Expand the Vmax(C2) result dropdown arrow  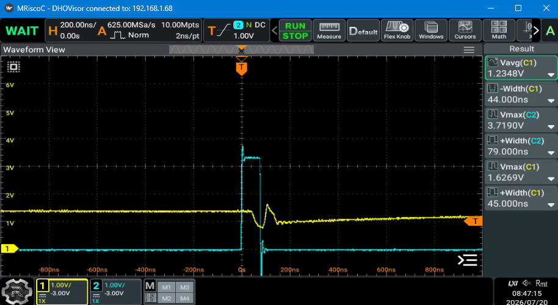551,127
